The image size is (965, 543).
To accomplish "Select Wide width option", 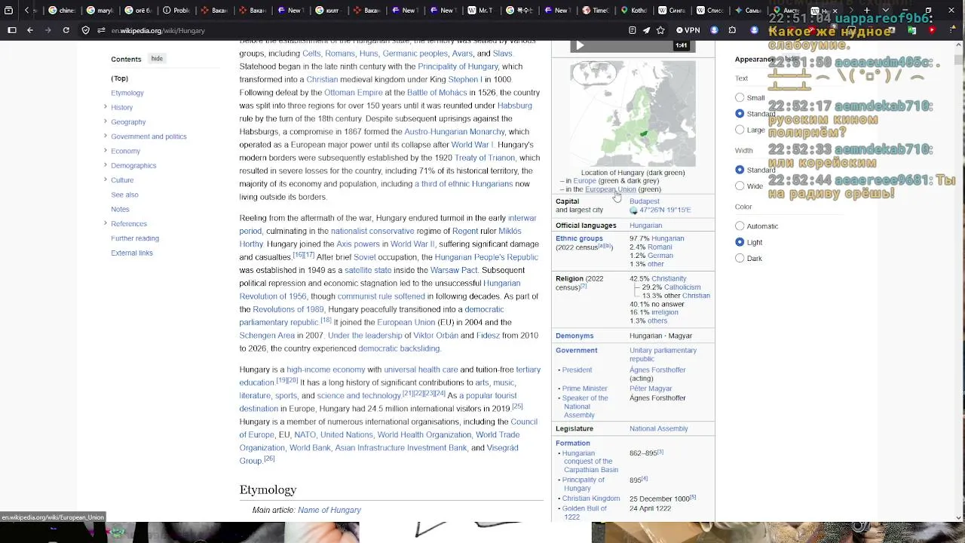I will tap(740, 186).
